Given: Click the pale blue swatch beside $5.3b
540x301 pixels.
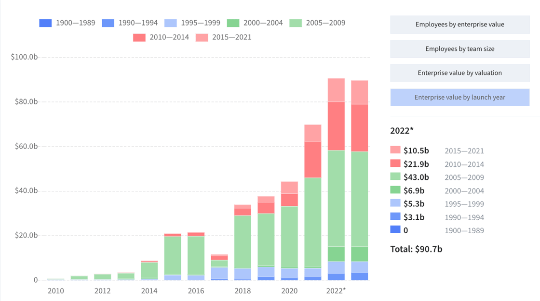Looking at the screenshot, I should tap(395, 203).
